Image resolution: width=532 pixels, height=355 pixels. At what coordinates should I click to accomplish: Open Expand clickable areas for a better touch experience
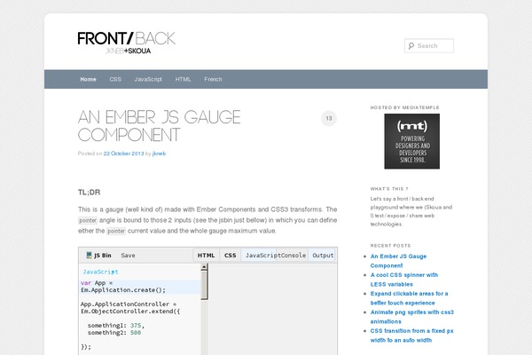tap(409, 298)
